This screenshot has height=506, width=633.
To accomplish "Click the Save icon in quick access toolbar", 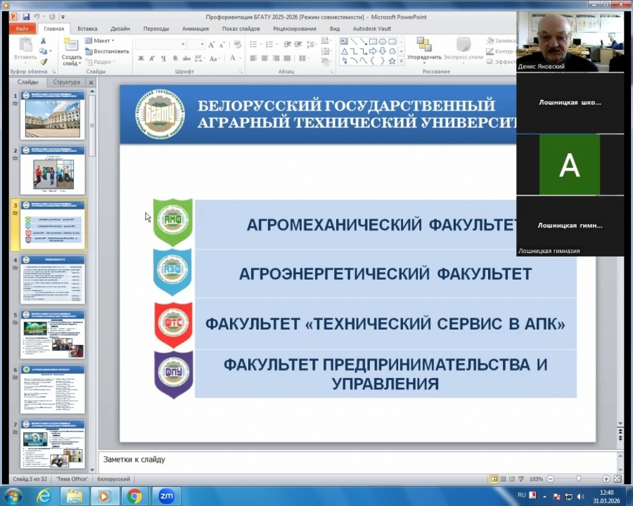I will (x=26, y=16).
